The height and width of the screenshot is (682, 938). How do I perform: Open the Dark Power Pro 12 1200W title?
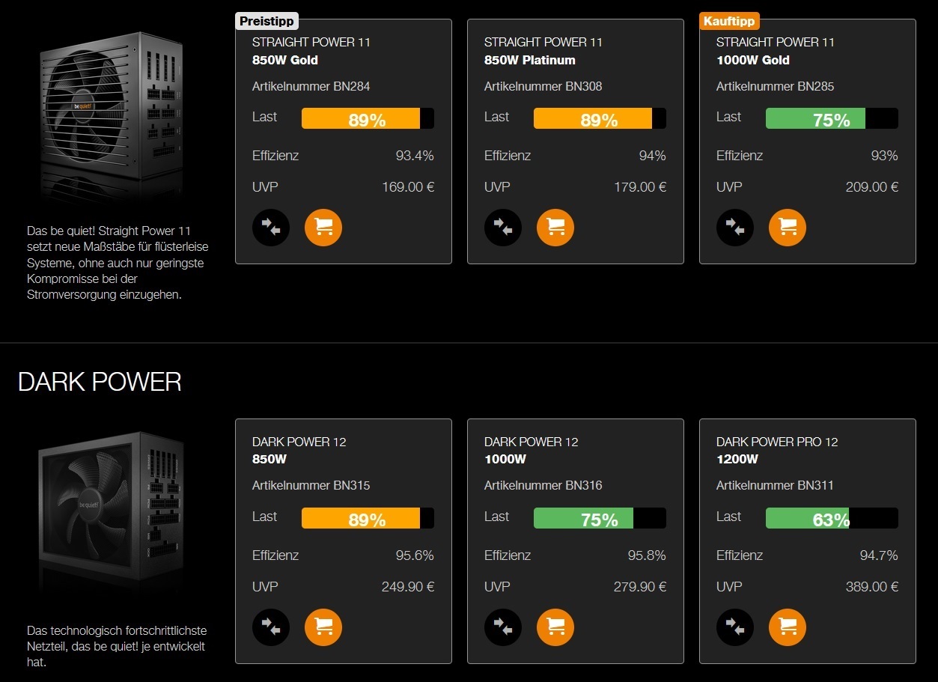pyautogui.click(x=777, y=450)
